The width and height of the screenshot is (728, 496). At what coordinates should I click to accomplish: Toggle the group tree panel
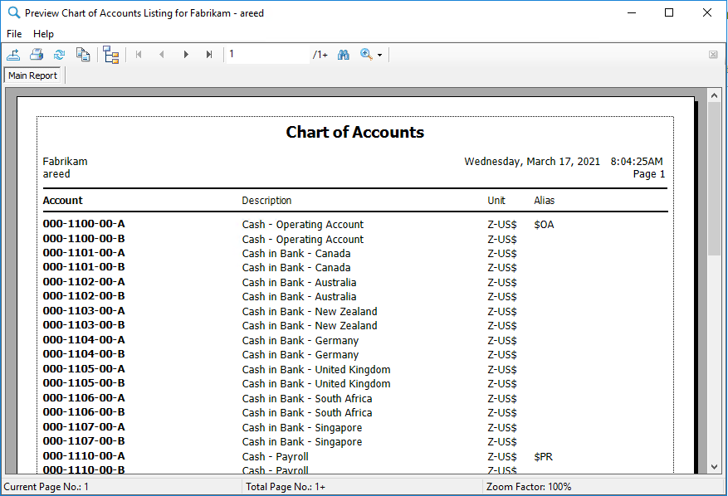coord(111,55)
